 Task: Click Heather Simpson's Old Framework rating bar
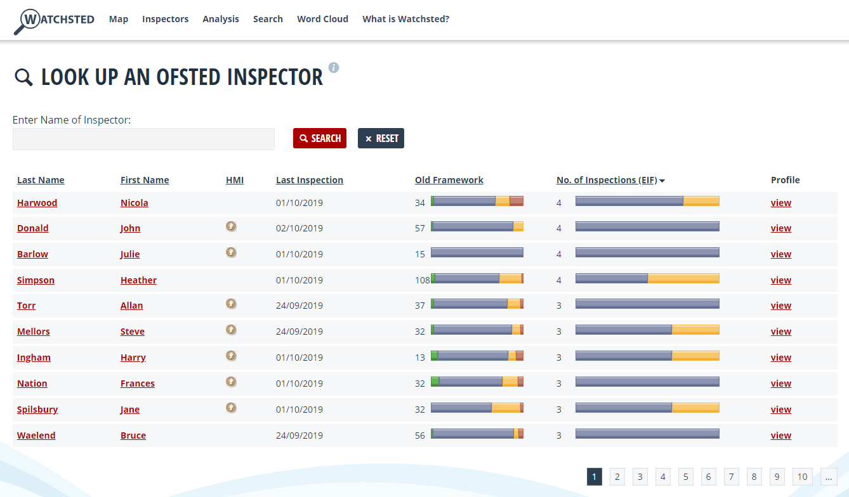477,278
